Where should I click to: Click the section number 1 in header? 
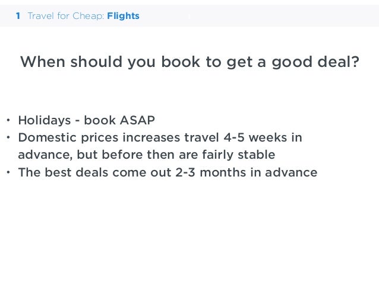pos(18,16)
